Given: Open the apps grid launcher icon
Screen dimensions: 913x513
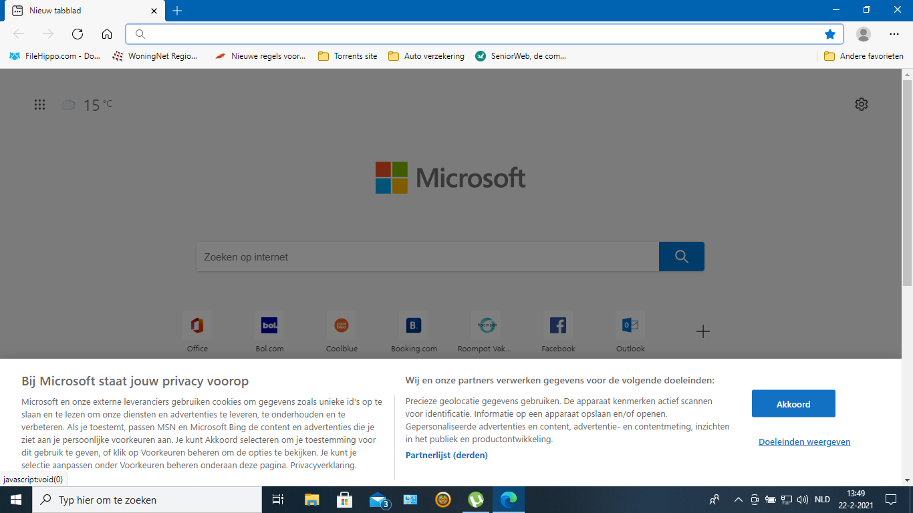Looking at the screenshot, I should [x=40, y=104].
